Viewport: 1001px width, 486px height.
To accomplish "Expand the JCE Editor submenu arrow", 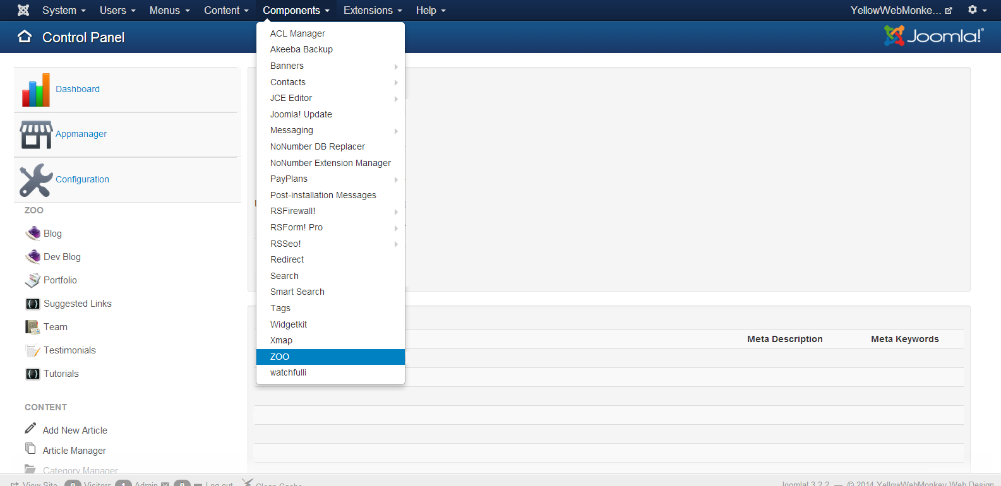I will tap(396, 98).
